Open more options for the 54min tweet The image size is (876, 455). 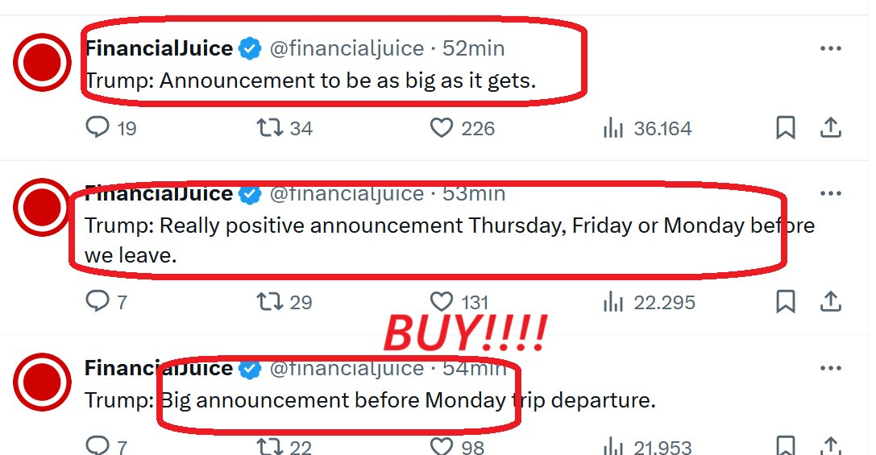point(830,368)
